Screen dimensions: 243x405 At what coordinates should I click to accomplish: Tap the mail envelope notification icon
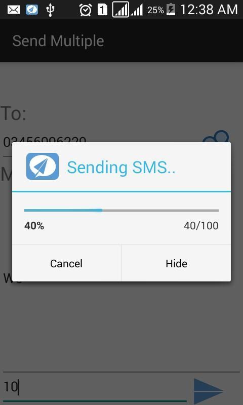(x=14, y=10)
